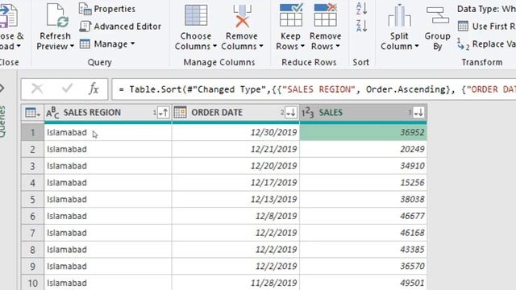Click the sales cell 20249
516x290 pixels.
coord(363,149)
